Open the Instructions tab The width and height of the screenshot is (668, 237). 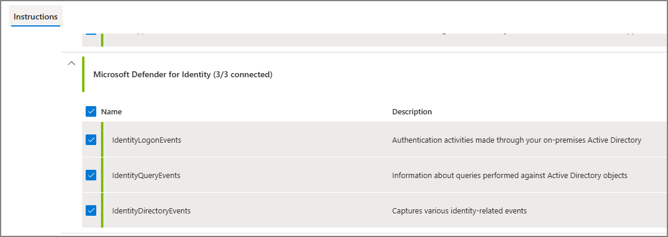pyautogui.click(x=36, y=17)
